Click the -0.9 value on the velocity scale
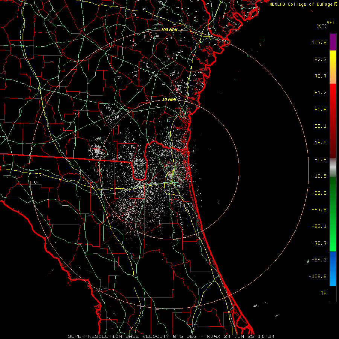 click(321, 160)
